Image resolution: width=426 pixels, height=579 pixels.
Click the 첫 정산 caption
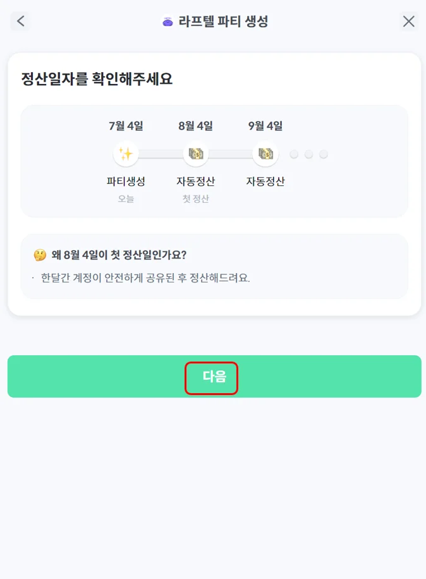tap(195, 198)
